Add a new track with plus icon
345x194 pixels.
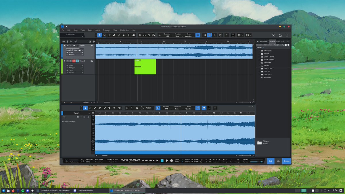click(93, 42)
